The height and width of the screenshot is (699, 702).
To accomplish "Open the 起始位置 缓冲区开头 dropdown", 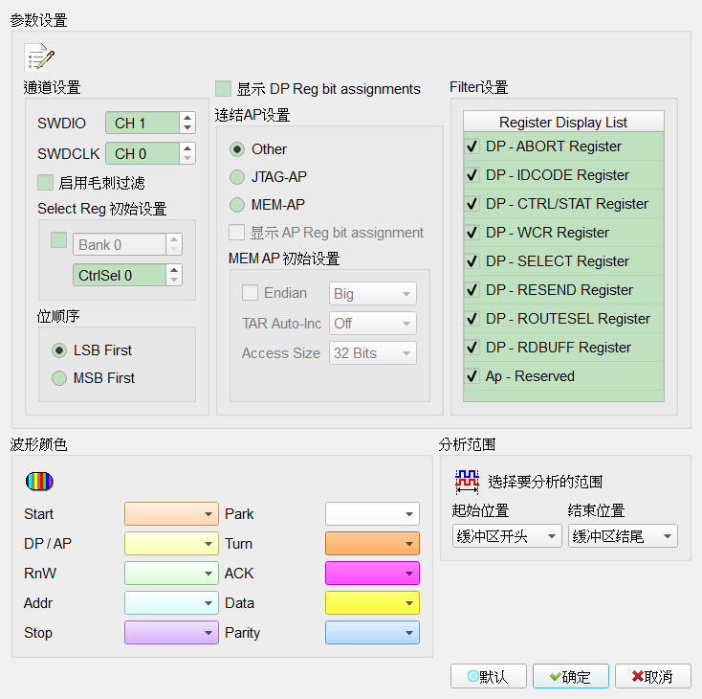I will (x=507, y=536).
